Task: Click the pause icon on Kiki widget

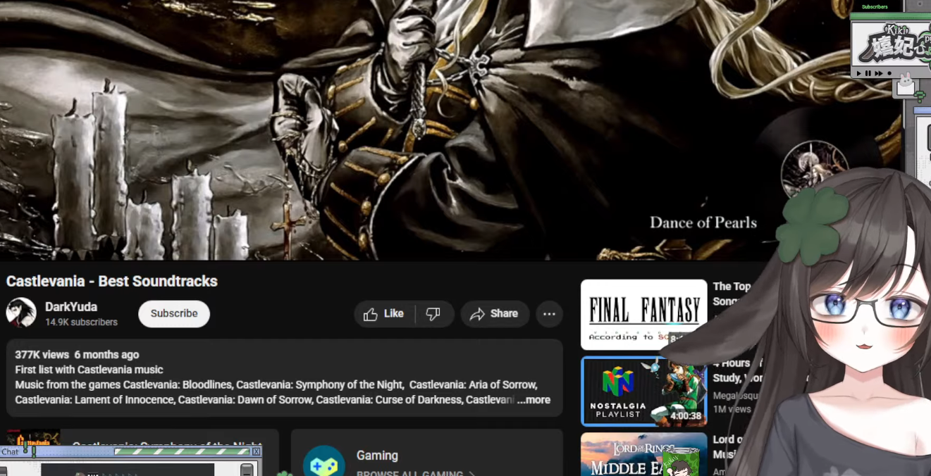Action: [x=868, y=73]
